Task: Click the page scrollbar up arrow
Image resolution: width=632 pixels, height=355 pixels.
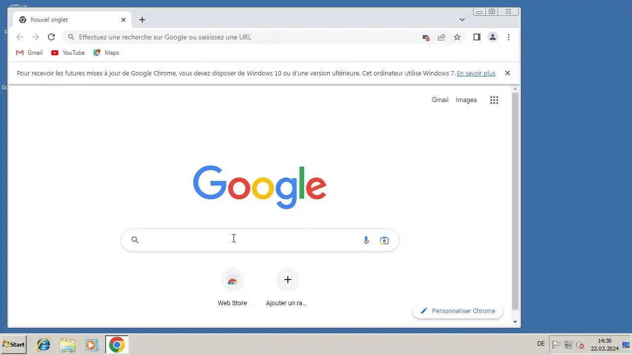Action: 515,89
